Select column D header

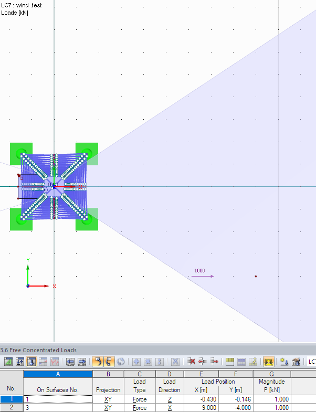(170, 374)
